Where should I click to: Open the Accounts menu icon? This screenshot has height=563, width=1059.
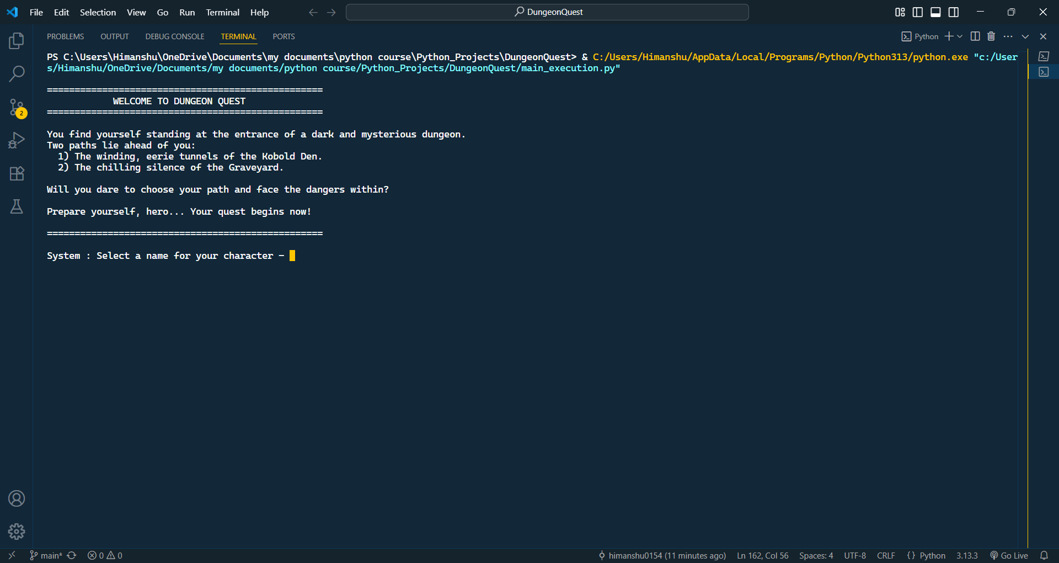point(17,498)
